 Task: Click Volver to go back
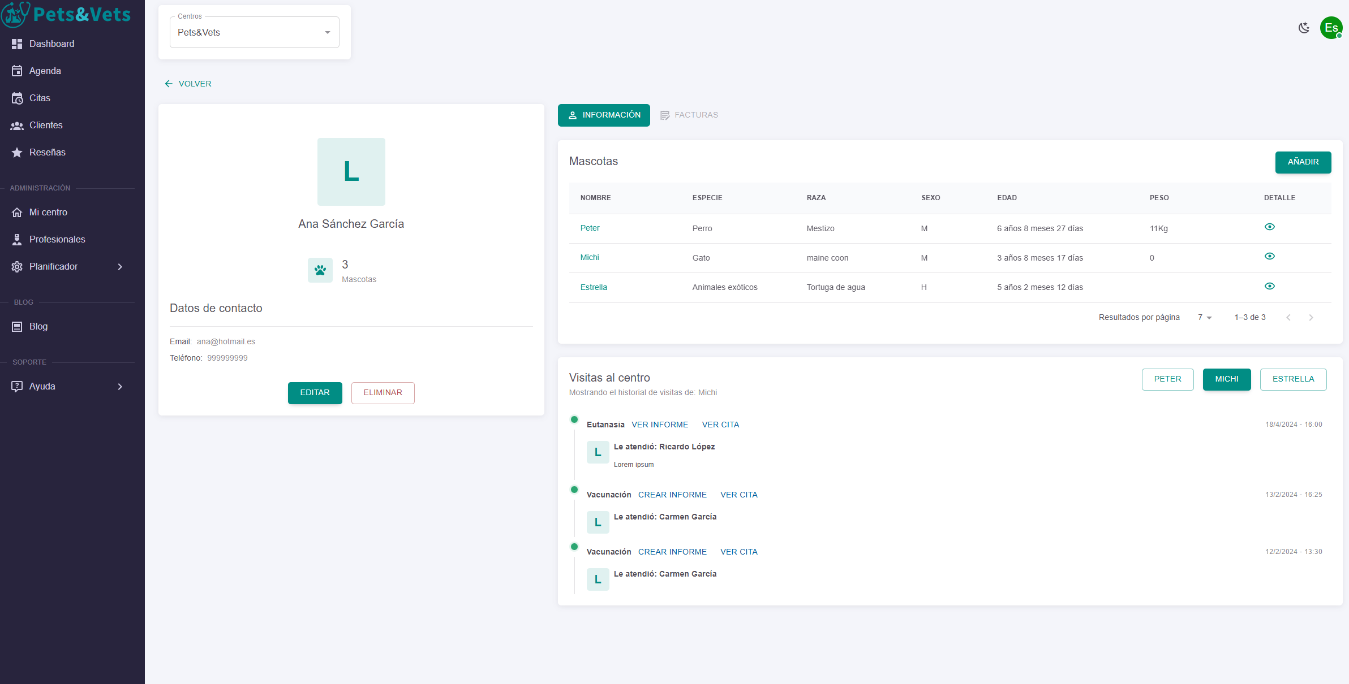click(x=188, y=84)
